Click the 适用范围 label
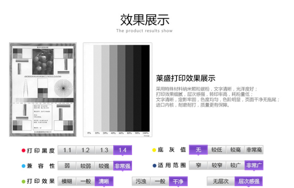Viewport: 294px width, 188px height. [x=172, y=165]
